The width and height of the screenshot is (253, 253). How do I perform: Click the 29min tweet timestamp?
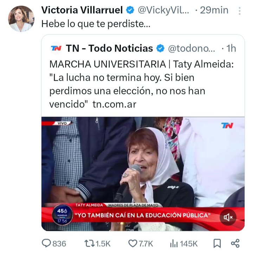pos(214,10)
